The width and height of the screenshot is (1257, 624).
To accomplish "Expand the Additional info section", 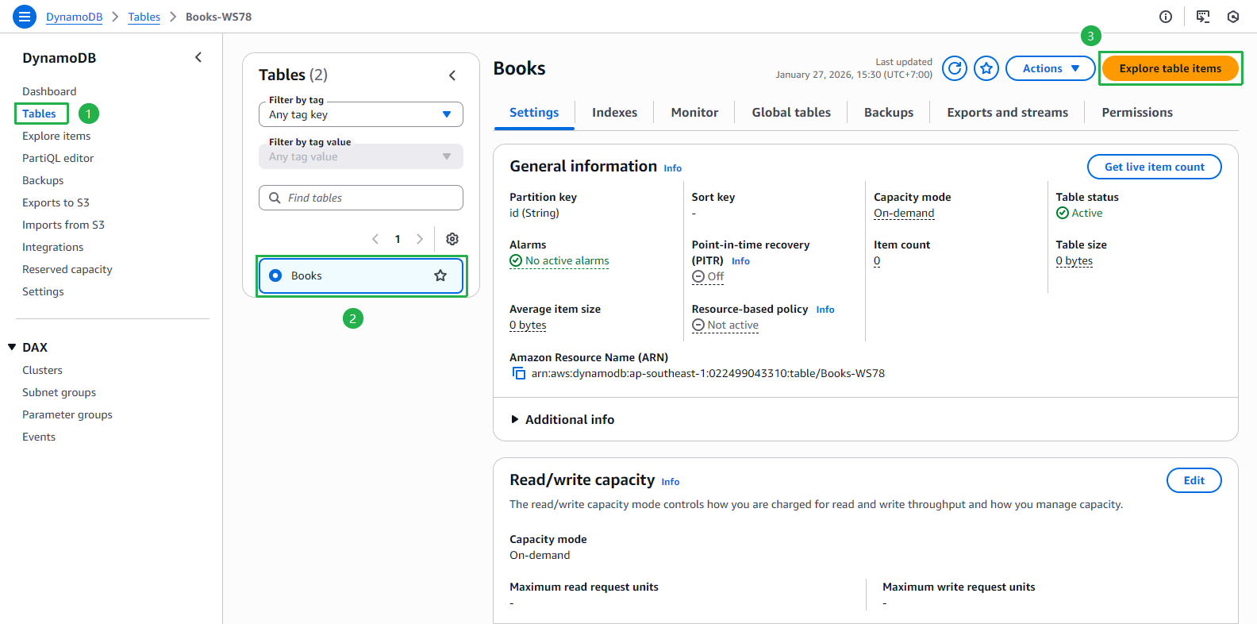I will click(562, 419).
